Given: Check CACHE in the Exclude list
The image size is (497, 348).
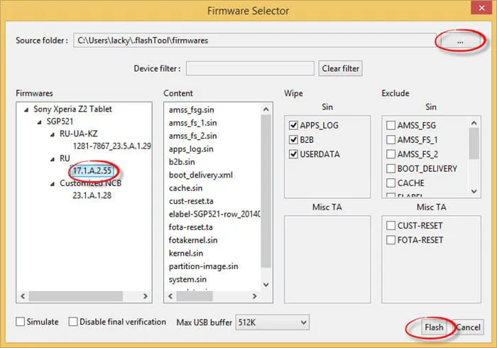Looking at the screenshot, I should coord(390,183).
